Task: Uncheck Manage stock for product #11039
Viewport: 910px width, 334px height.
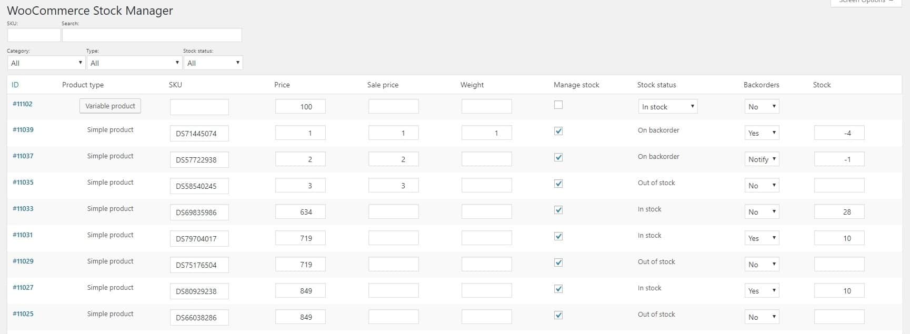Action: click(558, 131)
